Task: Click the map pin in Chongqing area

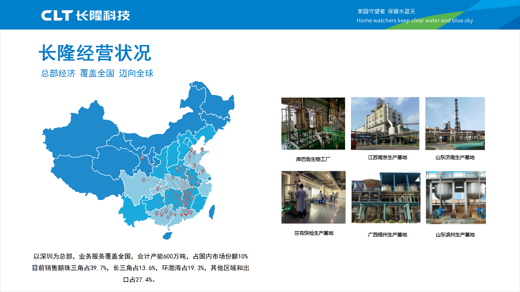Action: 158,189
